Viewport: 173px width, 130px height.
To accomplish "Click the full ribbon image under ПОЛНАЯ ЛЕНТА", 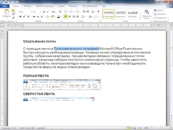I will pos(62,84).
